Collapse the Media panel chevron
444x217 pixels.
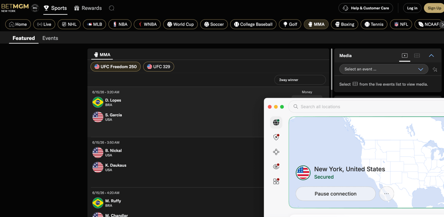pos(431,56)
